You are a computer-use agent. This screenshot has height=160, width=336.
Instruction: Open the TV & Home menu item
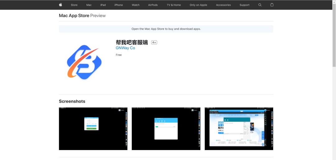point(174,5)
